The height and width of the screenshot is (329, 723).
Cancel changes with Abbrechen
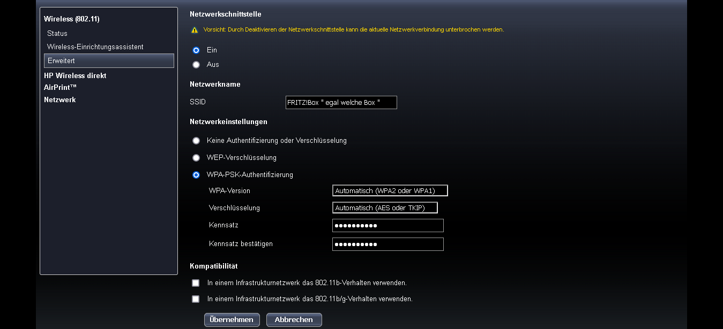point(294,319)
